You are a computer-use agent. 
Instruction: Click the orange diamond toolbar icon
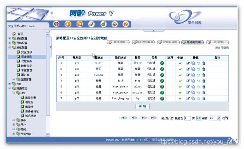(115, 24)
